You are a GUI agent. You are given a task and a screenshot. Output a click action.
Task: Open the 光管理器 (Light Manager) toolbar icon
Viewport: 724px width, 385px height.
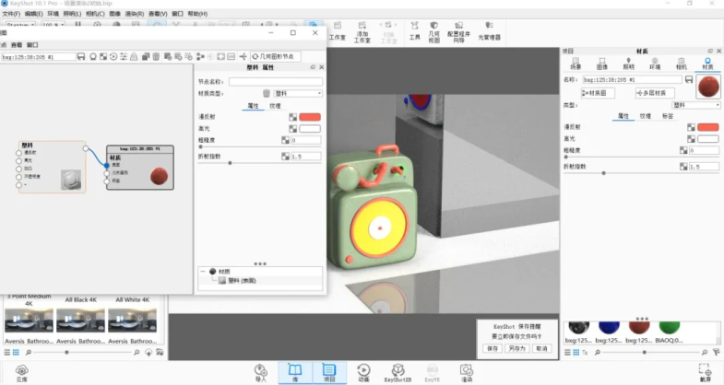489,32
